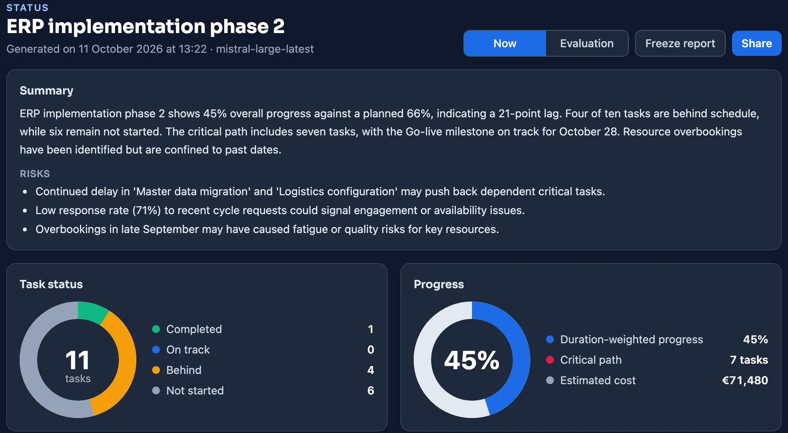Click the Critical path label
The width and height of the screenshot is (788, 433).
(591, 360)
